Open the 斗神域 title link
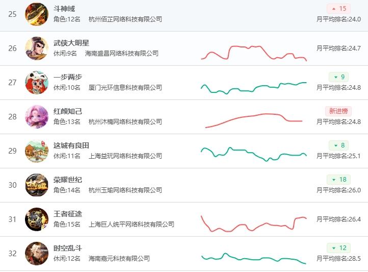The height and width of the screenshot is (272, 368). 64,9
